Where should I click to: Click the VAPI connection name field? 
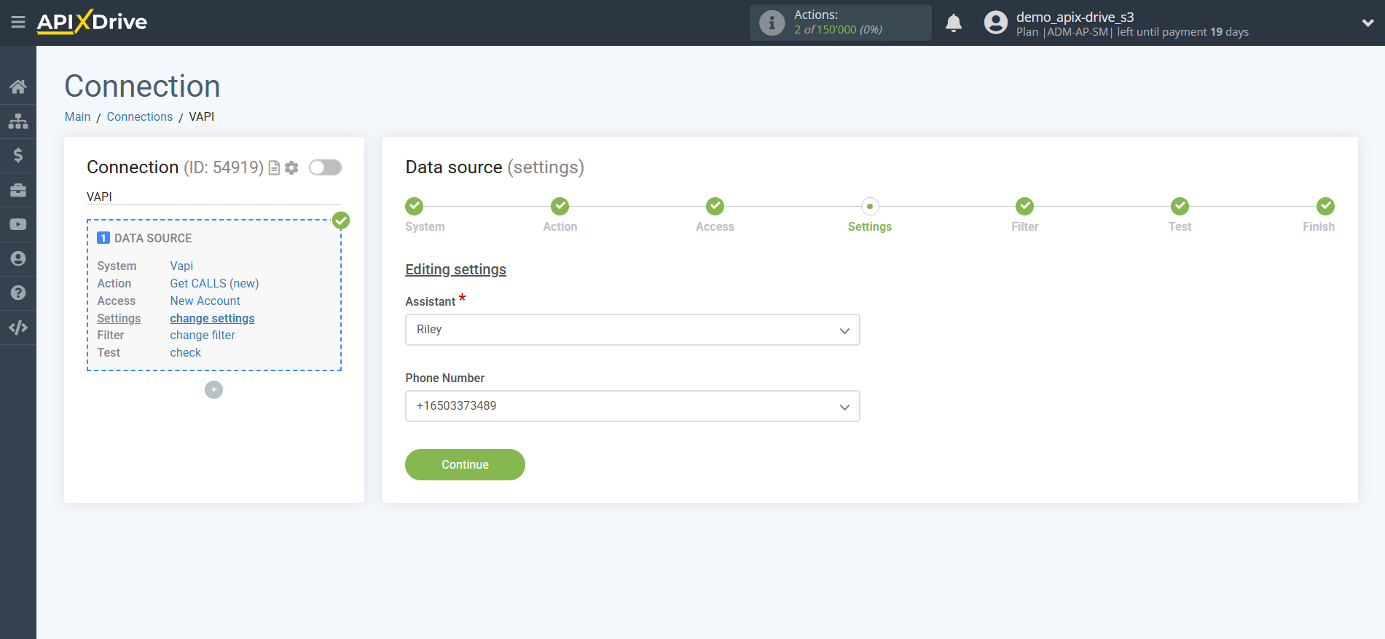(213, 197)
